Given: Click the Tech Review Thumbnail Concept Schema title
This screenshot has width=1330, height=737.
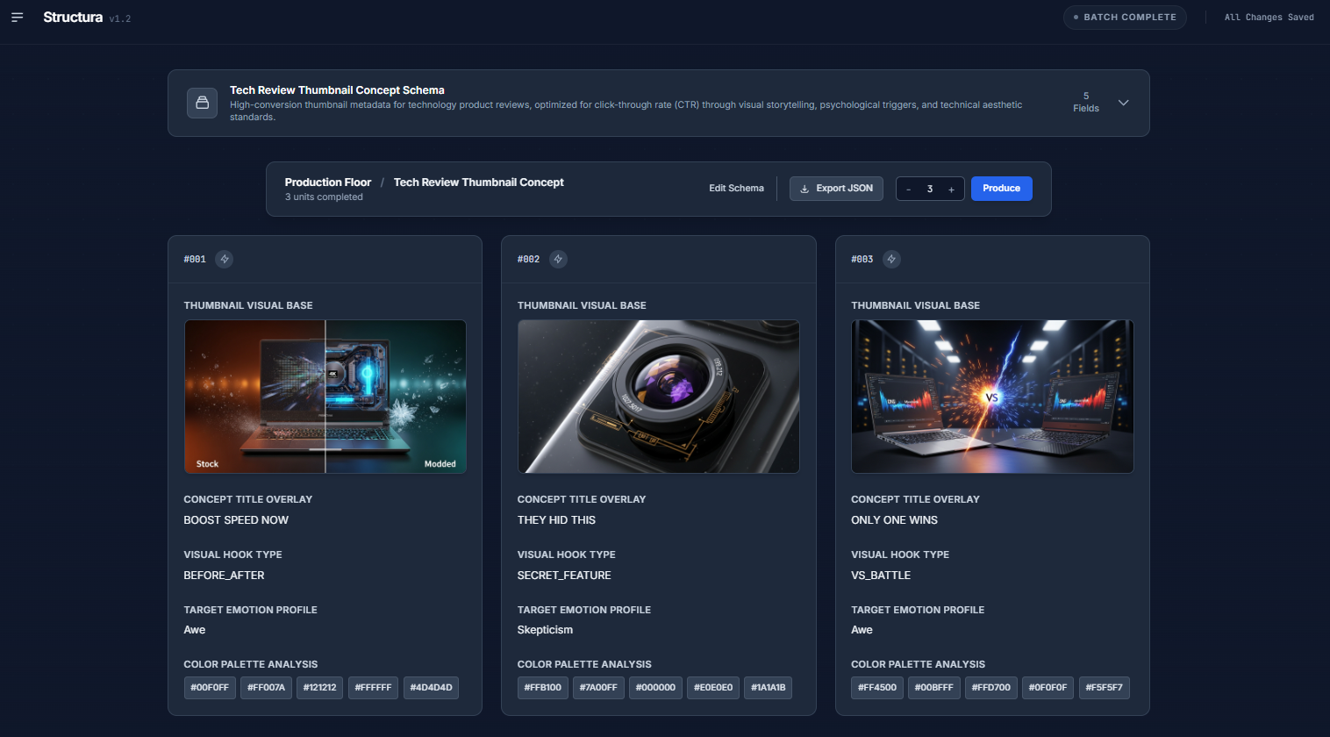Looking at the screenshot, I should click(x=337, y=90).
